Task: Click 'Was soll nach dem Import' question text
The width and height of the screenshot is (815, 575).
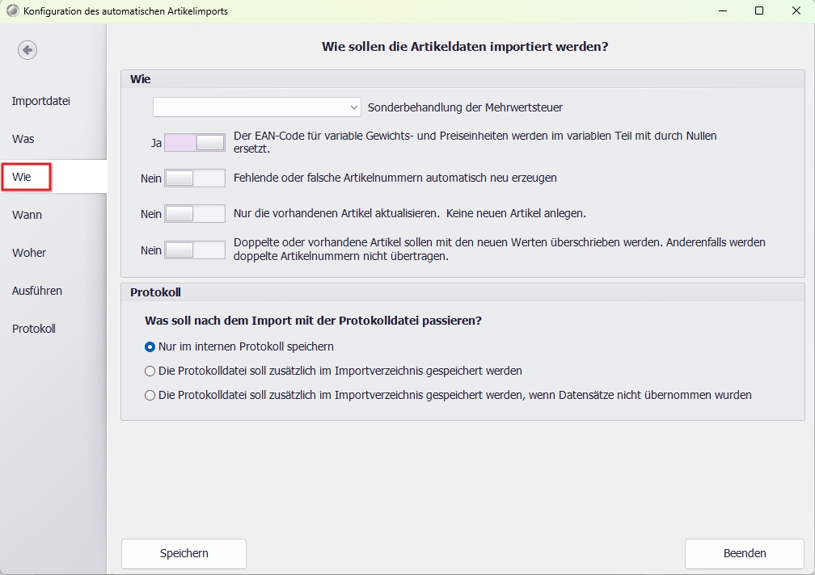Action: click(x=314, y=321)
